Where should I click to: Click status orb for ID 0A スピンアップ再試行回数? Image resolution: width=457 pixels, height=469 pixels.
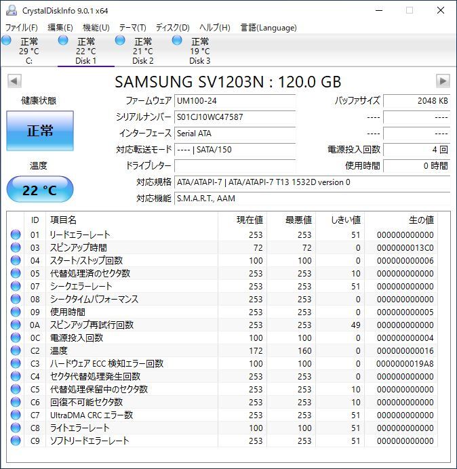16,325
